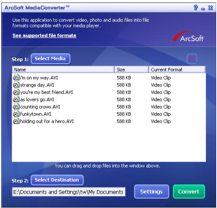The height and width of the screenshot is (208, 217).
Task: Sort list by the Size column header
Action: tap(131, 69)
